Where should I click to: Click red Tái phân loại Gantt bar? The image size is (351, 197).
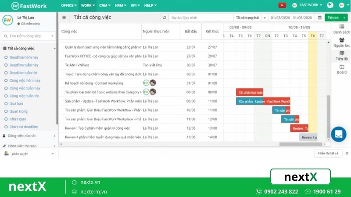(250, 92)
